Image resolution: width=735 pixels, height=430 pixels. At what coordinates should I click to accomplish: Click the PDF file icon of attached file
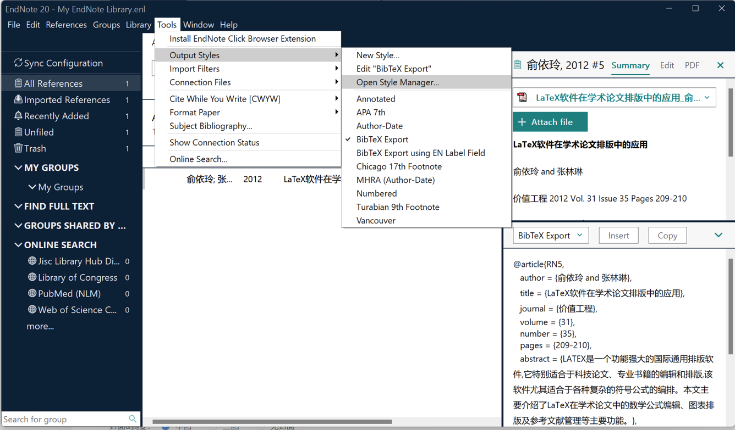[x=522, y=97]
